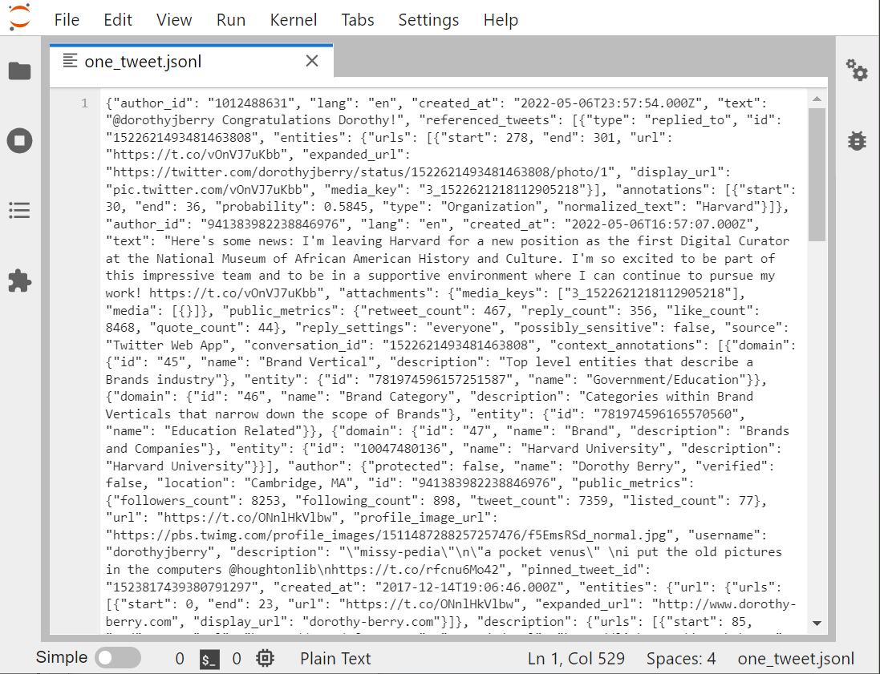Image resolution: width=880 pixels, height=674 pixels.
Task: Open the Edit menu
Action: pyautogui.click(x=118, y=19)
